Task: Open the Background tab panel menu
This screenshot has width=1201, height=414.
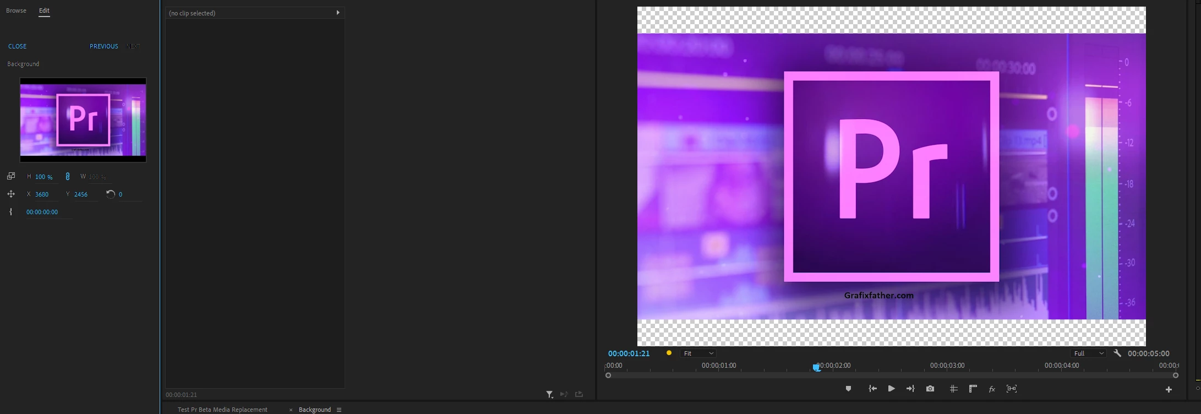Action: coord(339,410)
